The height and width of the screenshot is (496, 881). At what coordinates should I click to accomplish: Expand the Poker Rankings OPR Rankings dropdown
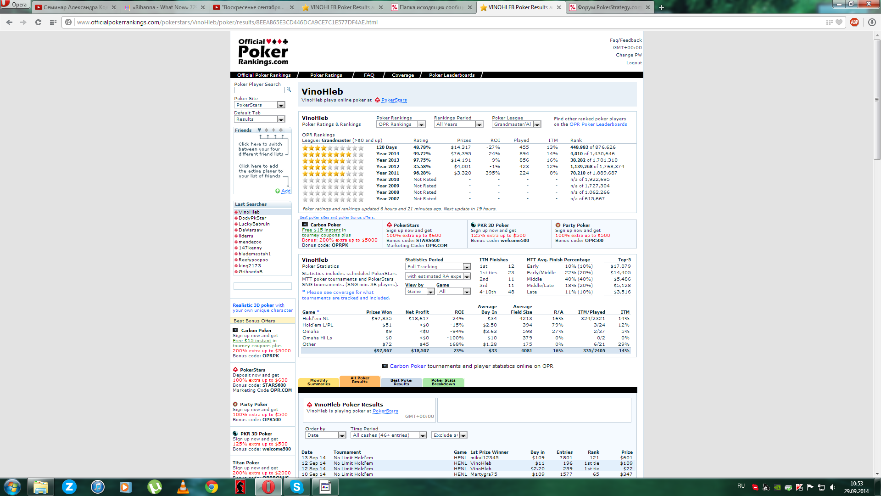pos(401,124)
